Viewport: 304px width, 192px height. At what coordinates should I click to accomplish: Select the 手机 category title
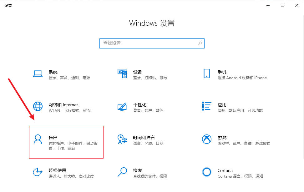click(x=222, y=72)
